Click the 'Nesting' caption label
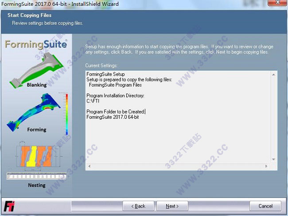 click(37, 185)
